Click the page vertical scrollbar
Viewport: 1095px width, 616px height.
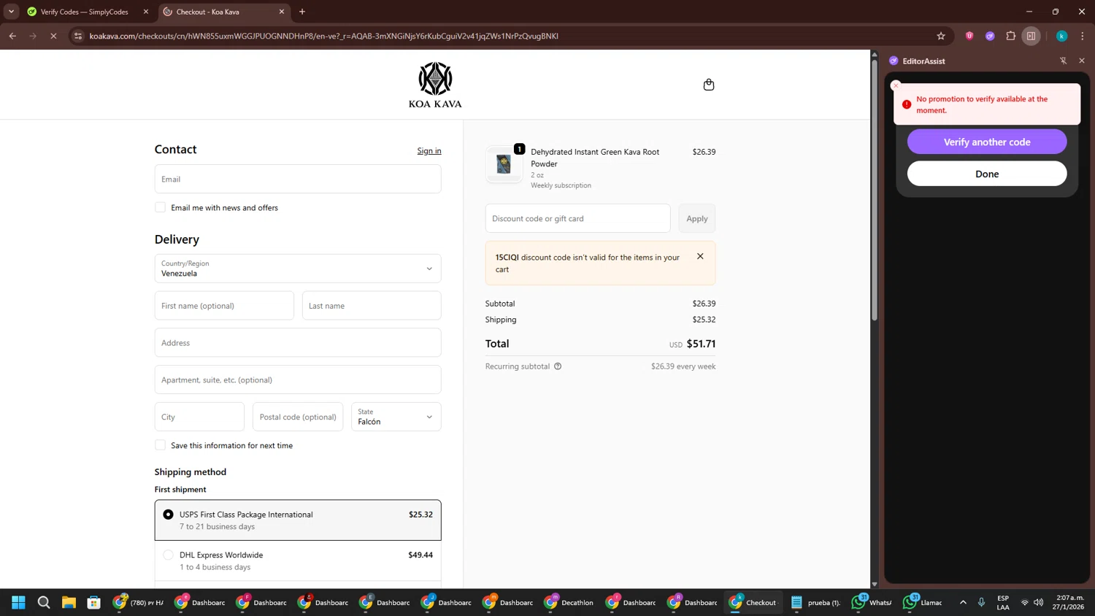[x=874, y=191]
